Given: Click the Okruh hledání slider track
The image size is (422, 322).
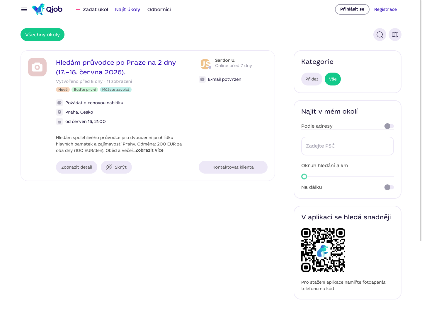Looking at the screenshot, I should (348, 177).
